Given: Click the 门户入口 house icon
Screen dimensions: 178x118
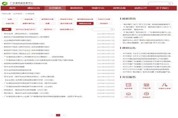Looking at the screenshot, I should click(128, 94).
